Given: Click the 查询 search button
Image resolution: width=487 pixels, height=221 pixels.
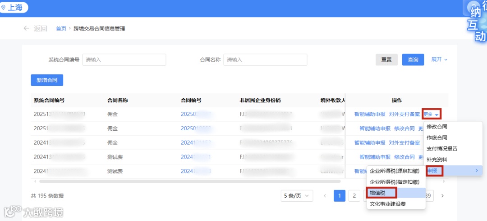Looking at the screenshot, I should tap(413, 60).
